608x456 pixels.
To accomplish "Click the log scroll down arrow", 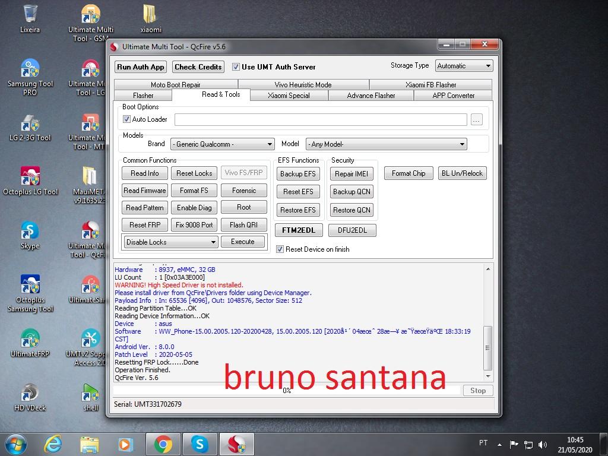I will pos(488,376).
